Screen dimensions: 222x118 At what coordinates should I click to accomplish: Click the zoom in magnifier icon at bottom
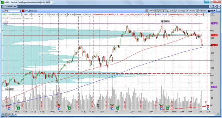[x=6, y=114]
